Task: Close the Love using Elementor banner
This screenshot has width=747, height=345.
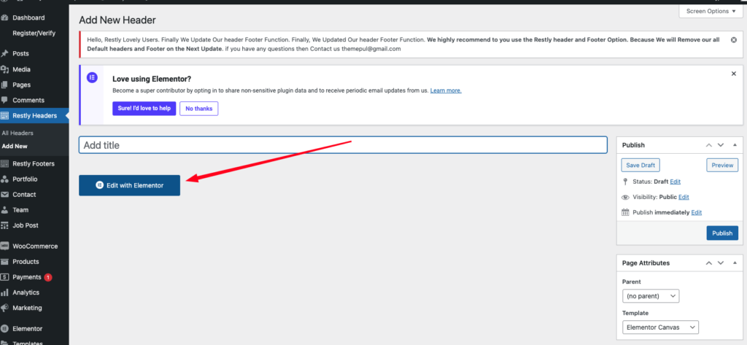Action: (733, 74)
